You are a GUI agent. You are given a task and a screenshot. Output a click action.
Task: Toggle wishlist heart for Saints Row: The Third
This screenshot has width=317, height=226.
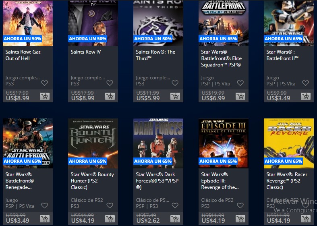point(175,83)
